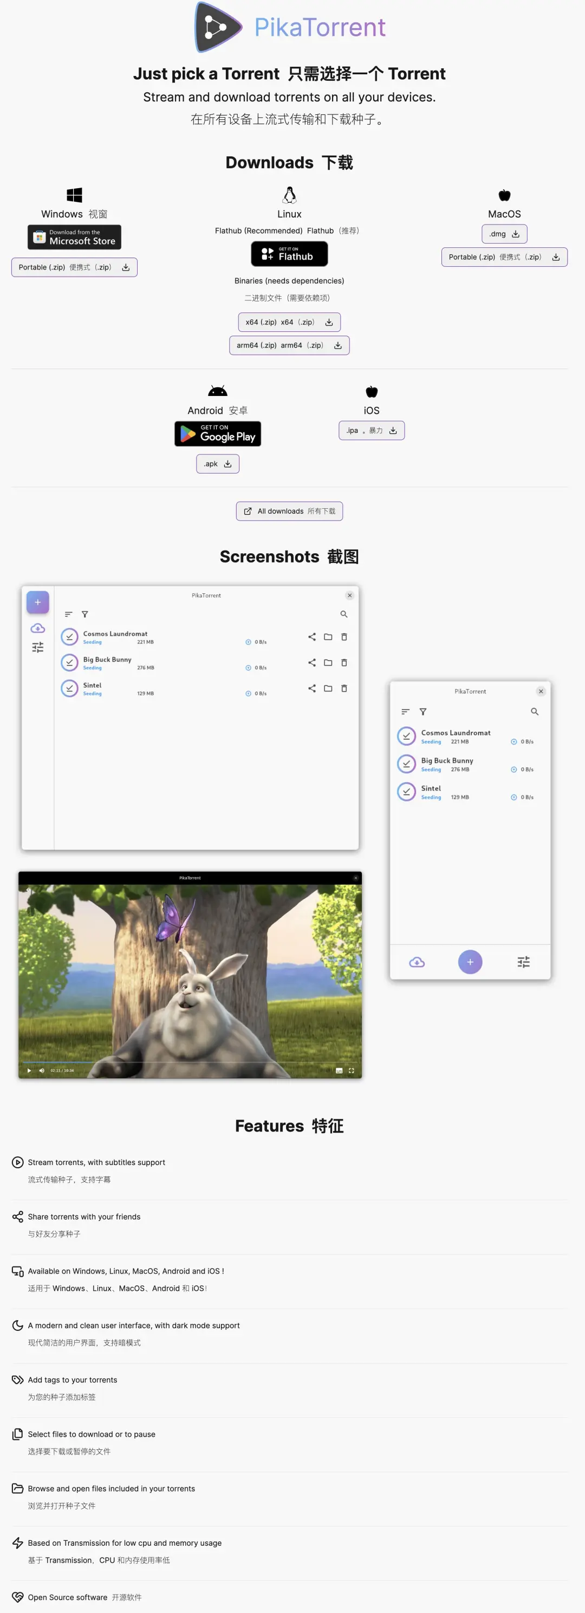Click trash icon for Sintel row
585x1613 pixels.
coord(344,688)
